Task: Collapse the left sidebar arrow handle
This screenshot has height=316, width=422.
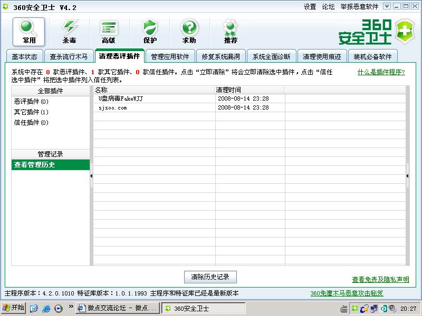Action: (x=91, y=176)
